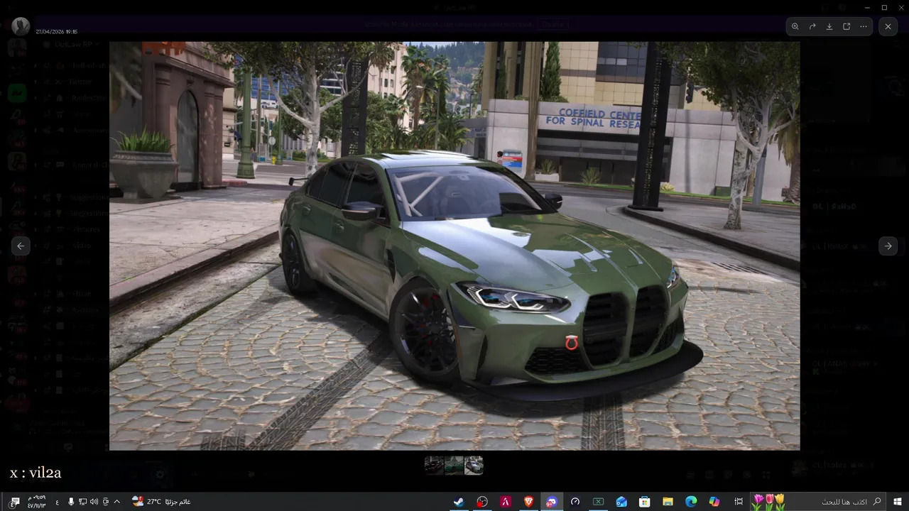This screenshot has height=511, width=909.
Task: Zoom into the image with the magnifier icon
Action: click(795, 26)
